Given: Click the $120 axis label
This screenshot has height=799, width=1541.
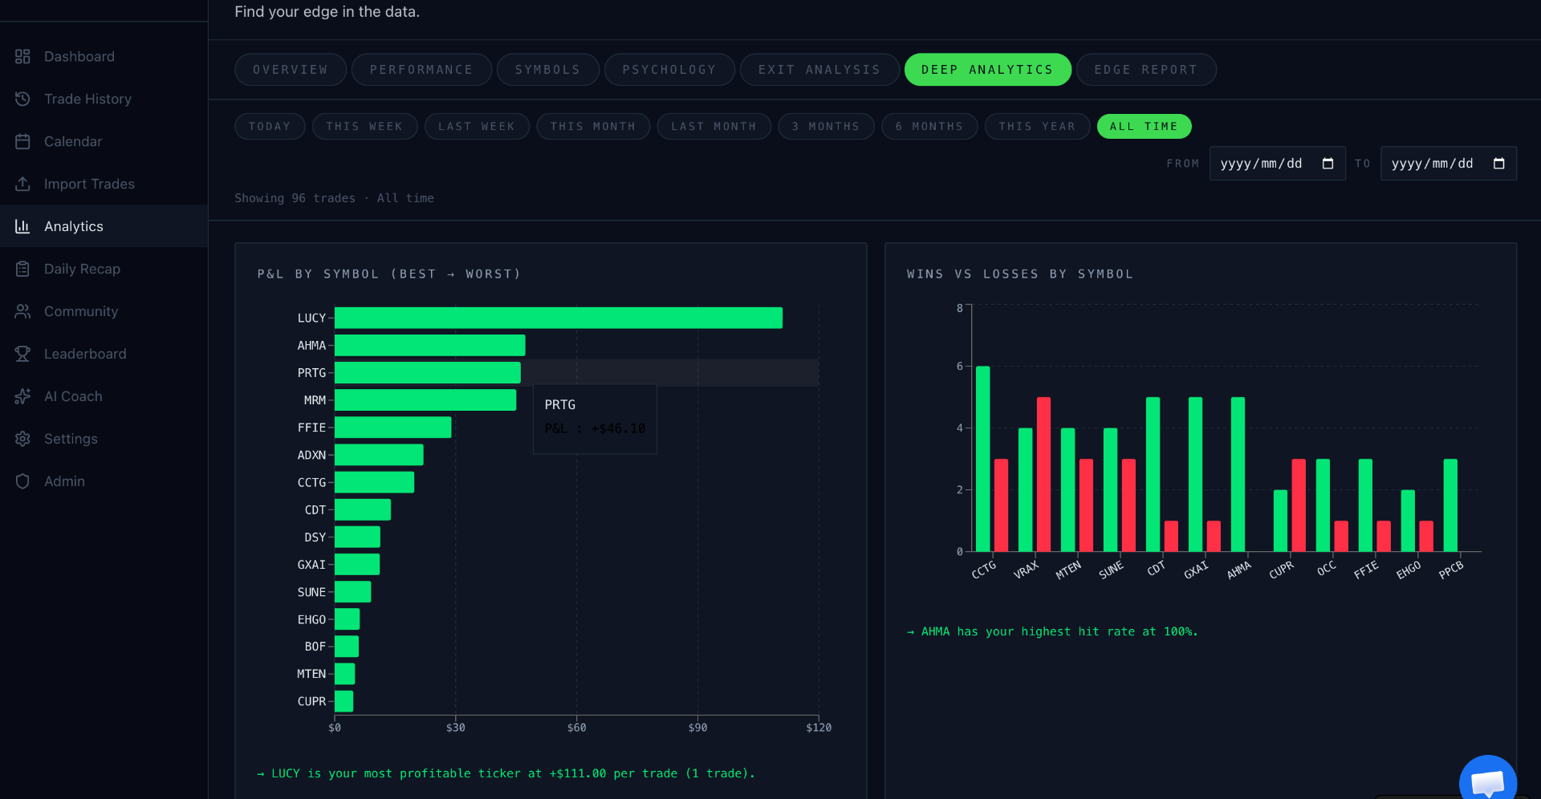Looking at the screenshot, I should point(819,728).
